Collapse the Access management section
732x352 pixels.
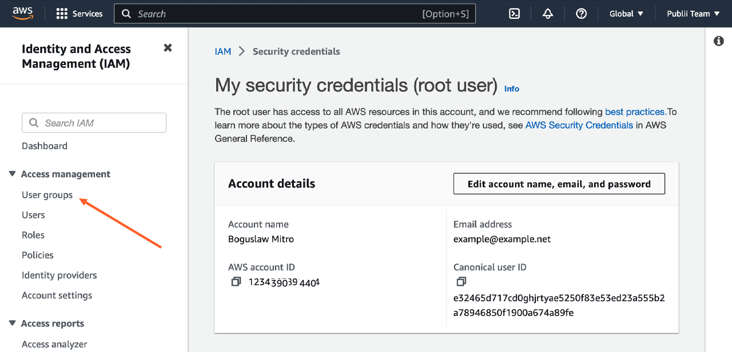[x=11, y=174]
